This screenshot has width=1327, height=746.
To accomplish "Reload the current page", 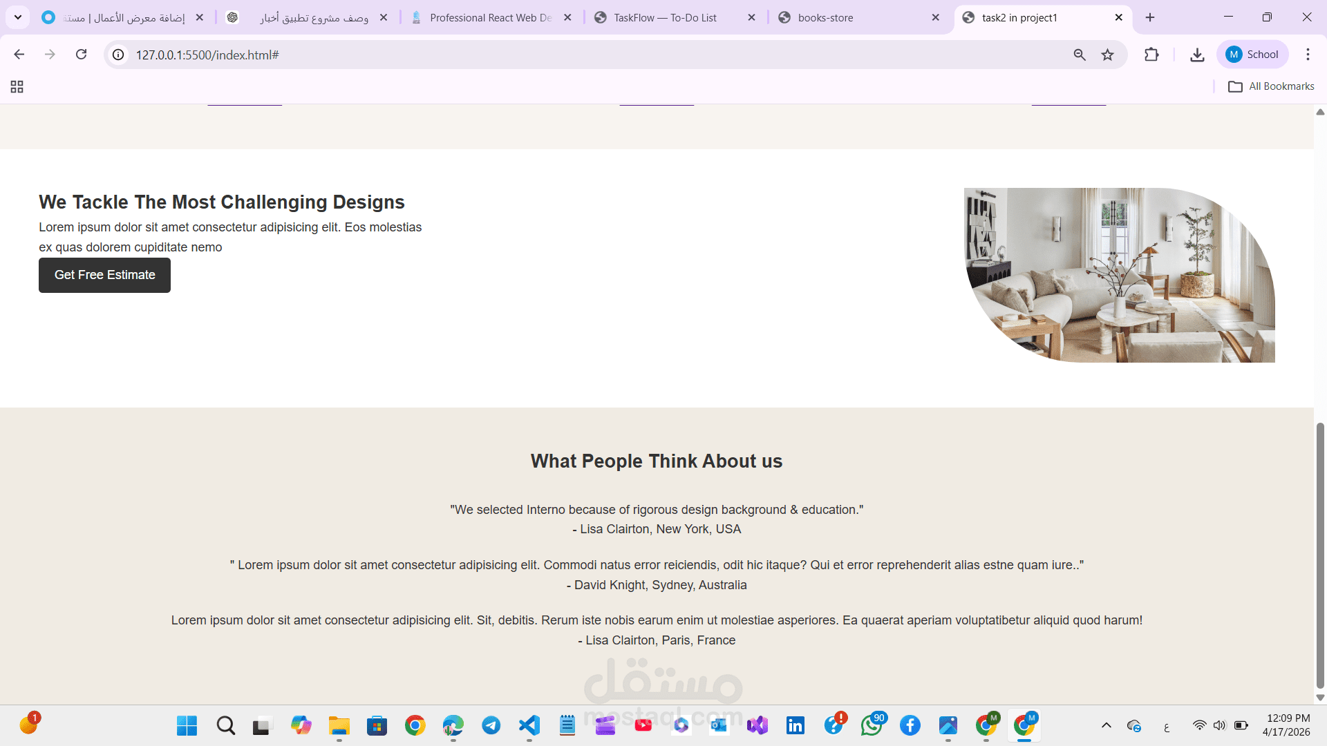I will (81, 55).
